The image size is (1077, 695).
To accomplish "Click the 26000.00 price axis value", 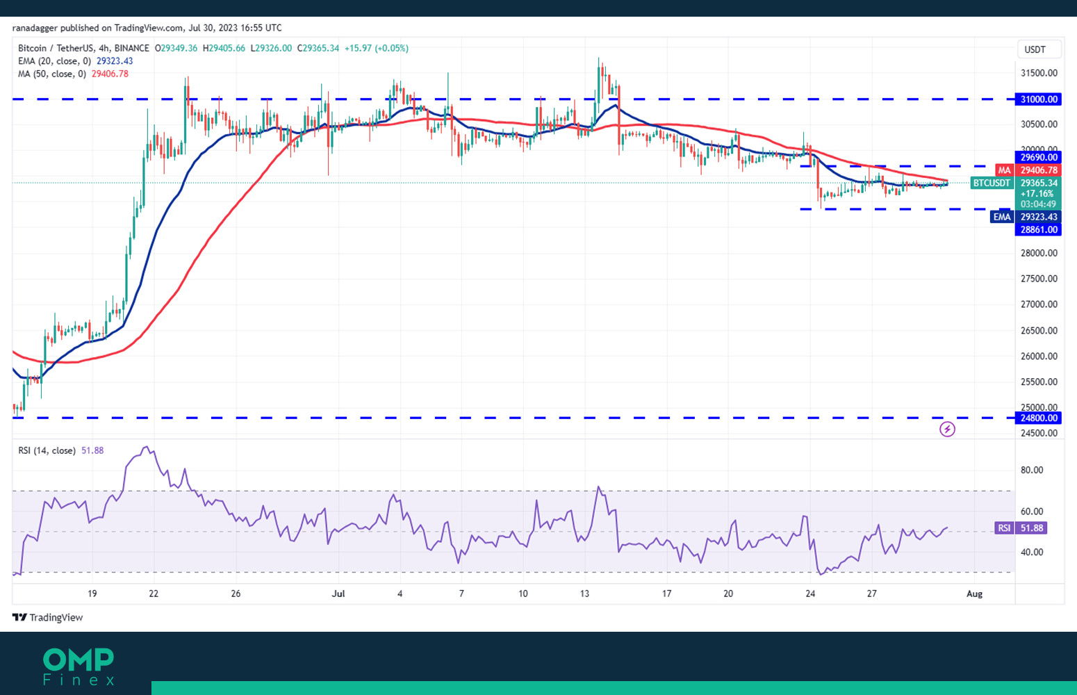I will [x=1039, y=356].
